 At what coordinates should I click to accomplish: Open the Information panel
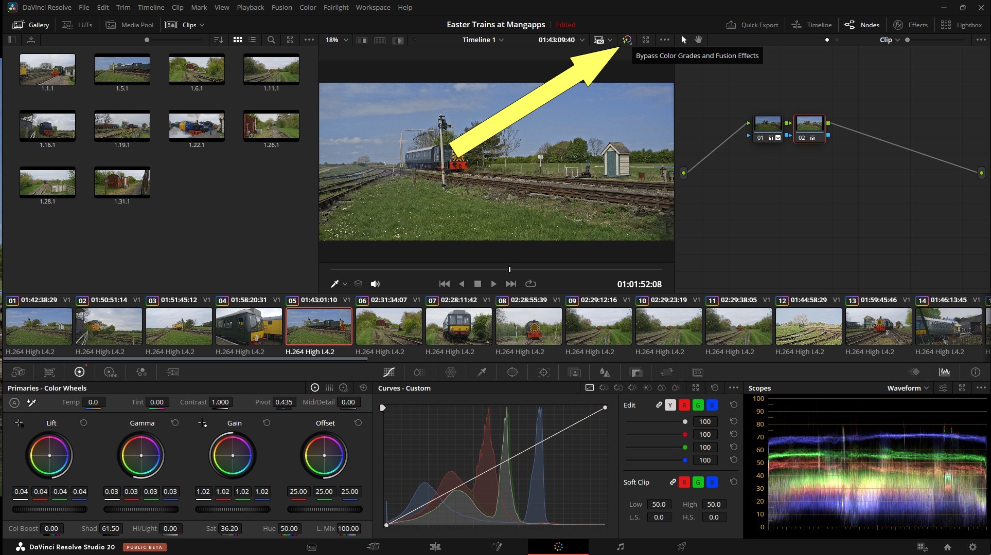click(976, 372)
